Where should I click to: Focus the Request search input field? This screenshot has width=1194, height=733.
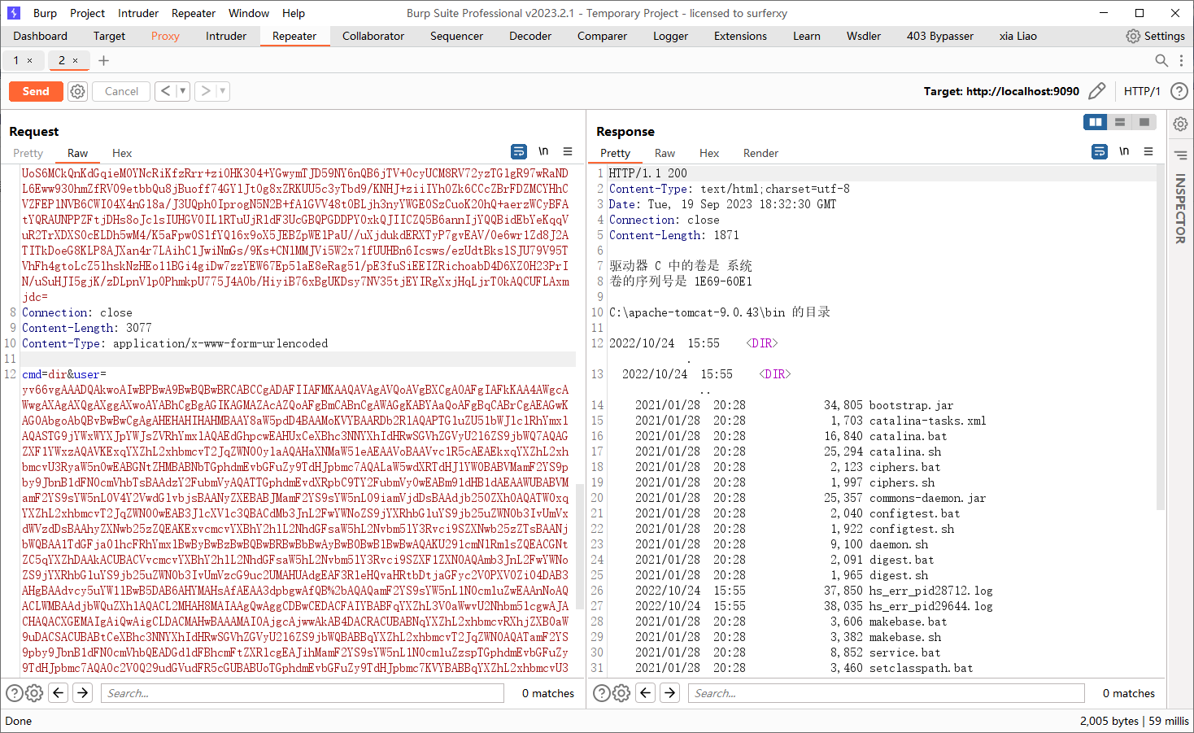pyautogui.click(x=303, y=693)
